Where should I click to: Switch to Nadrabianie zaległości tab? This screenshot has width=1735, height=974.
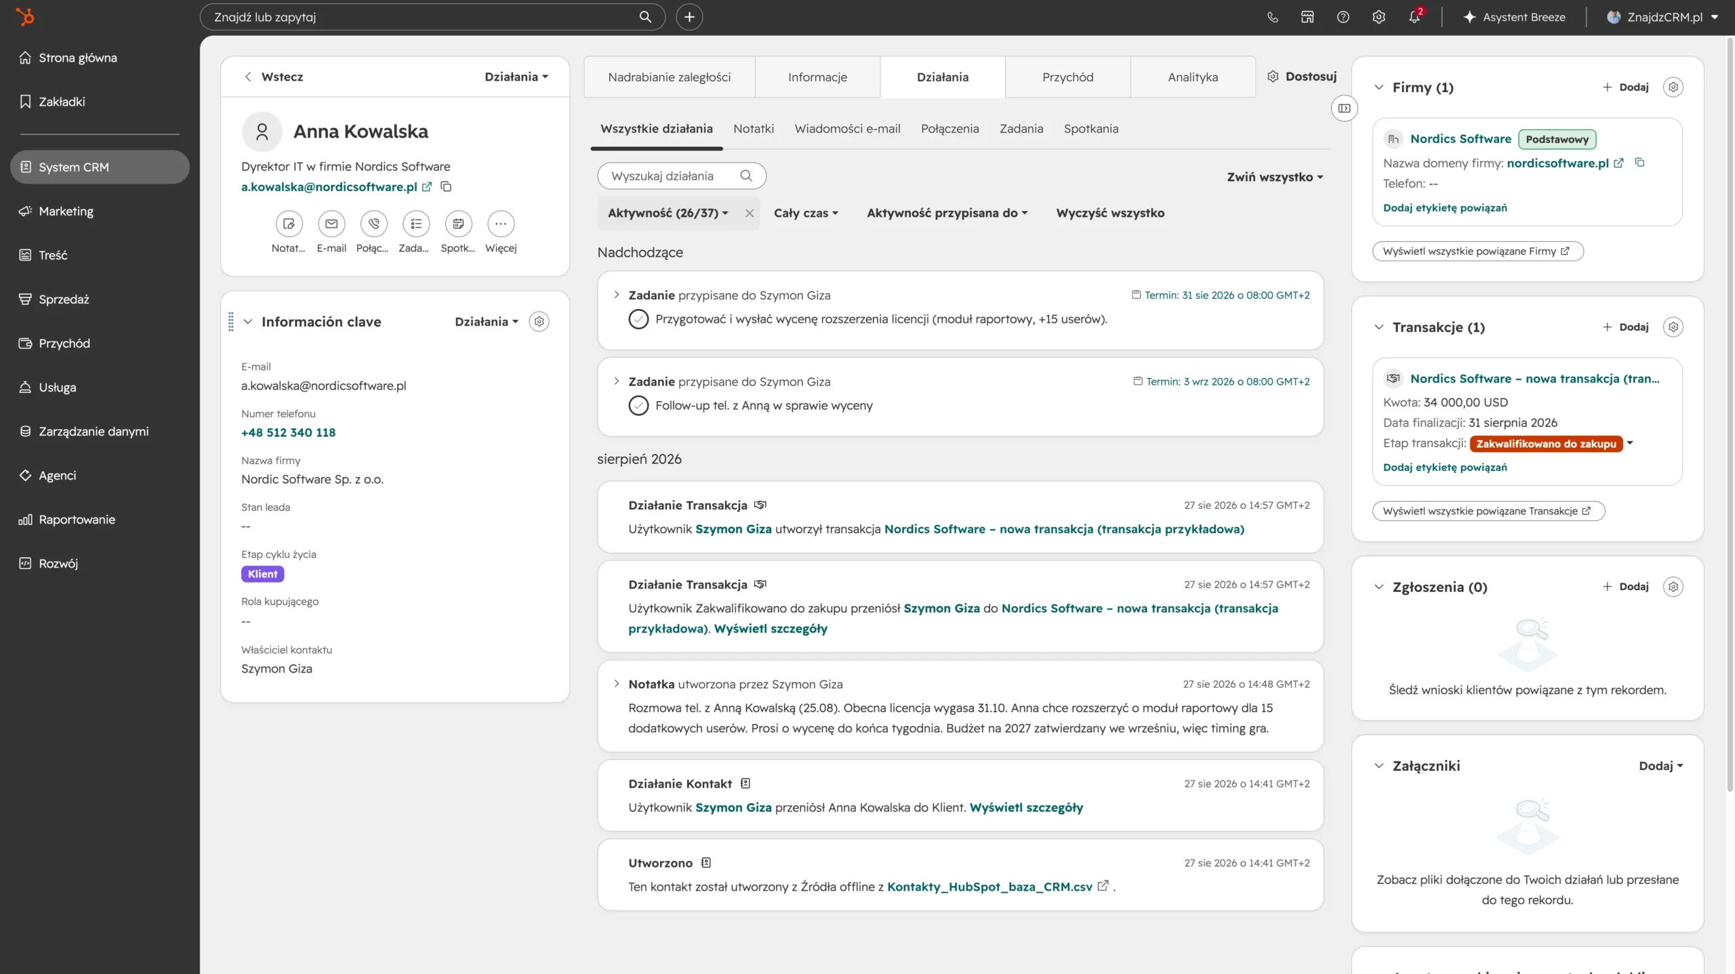pos(669,77)
